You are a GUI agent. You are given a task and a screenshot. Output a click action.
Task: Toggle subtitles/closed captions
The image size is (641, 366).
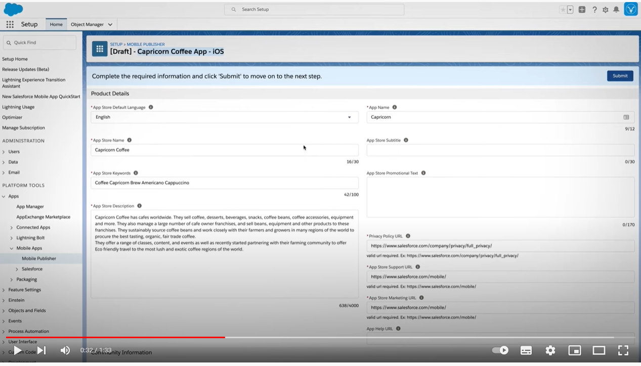click(526, 350)
